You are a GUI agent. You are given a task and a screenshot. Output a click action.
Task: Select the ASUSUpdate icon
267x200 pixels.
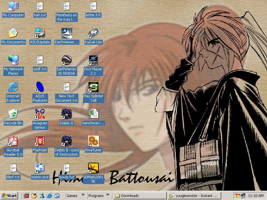click(40, 34)
